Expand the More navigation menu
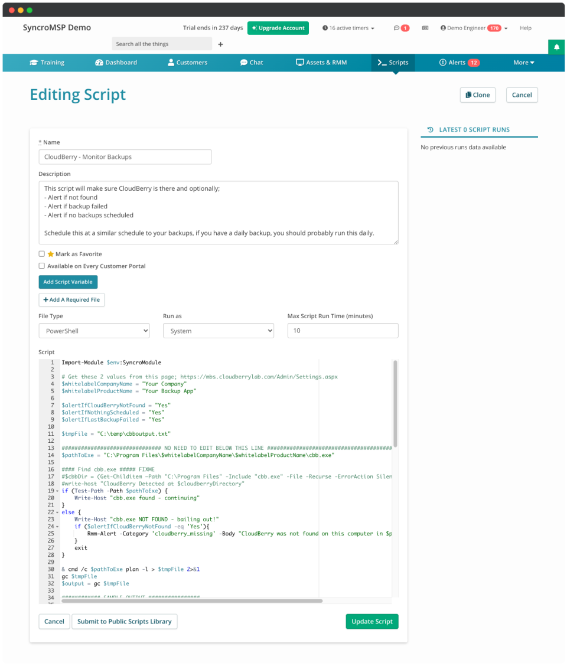The width and height of the screenshot is (567, 666). (x=523, y=63)
